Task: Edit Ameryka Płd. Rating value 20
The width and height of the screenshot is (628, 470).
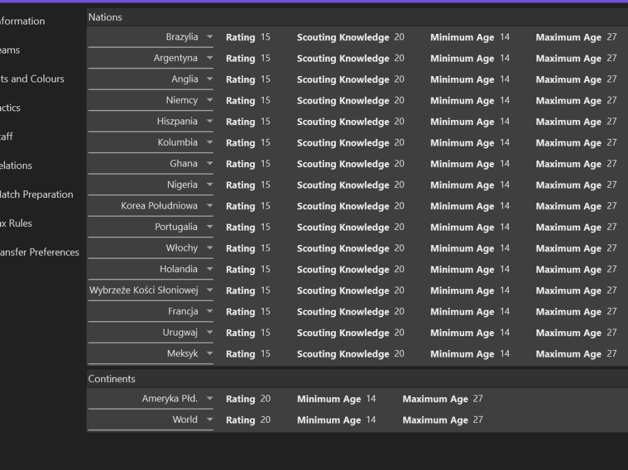Action: 266,398
